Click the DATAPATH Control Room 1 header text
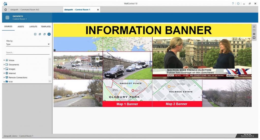This screenshot has height=140, width=260. click(x=20, y=17)
